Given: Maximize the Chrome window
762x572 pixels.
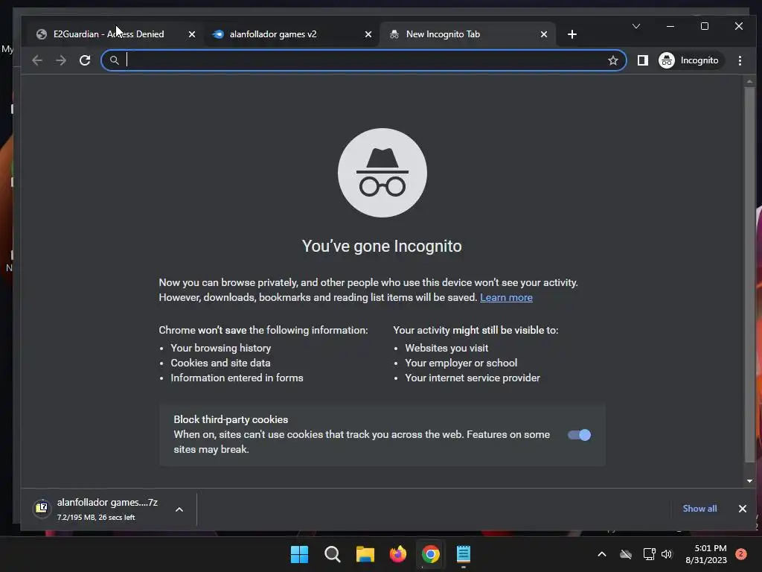Looking at the screenshot, I should coord(705,26).
